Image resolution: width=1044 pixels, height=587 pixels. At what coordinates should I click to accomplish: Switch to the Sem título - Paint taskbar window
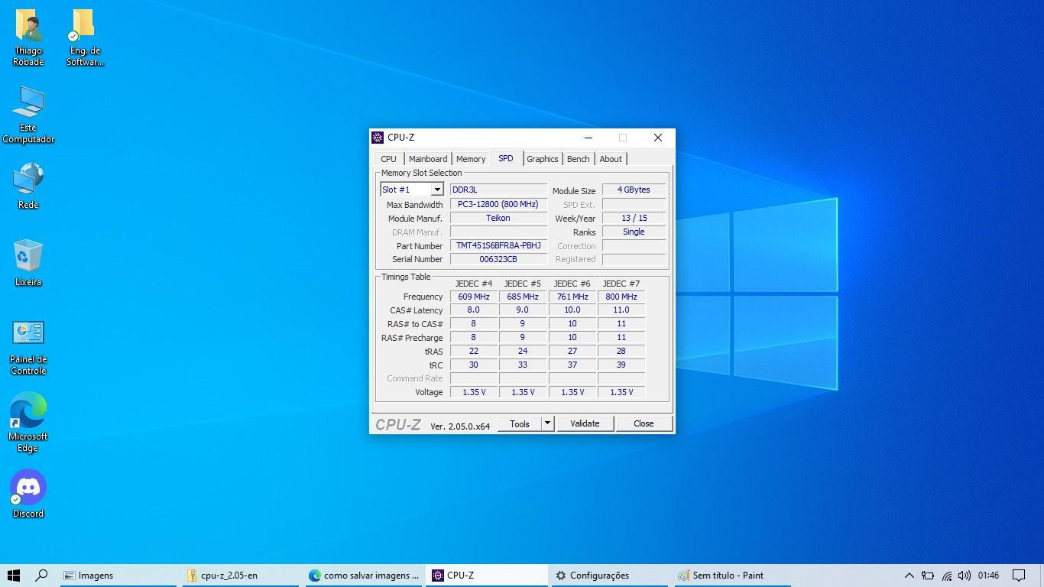tap(731, 576)
